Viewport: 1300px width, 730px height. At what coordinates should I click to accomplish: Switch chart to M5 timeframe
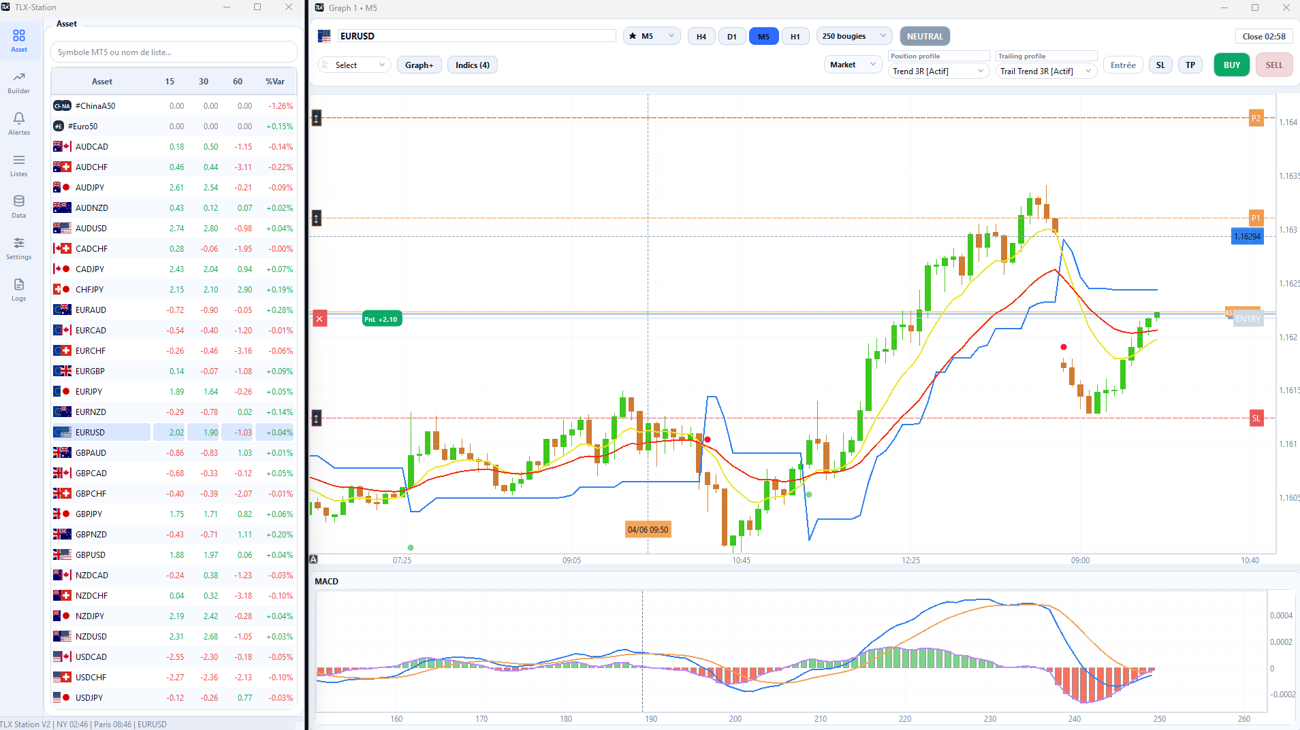(x=763, y=37)
